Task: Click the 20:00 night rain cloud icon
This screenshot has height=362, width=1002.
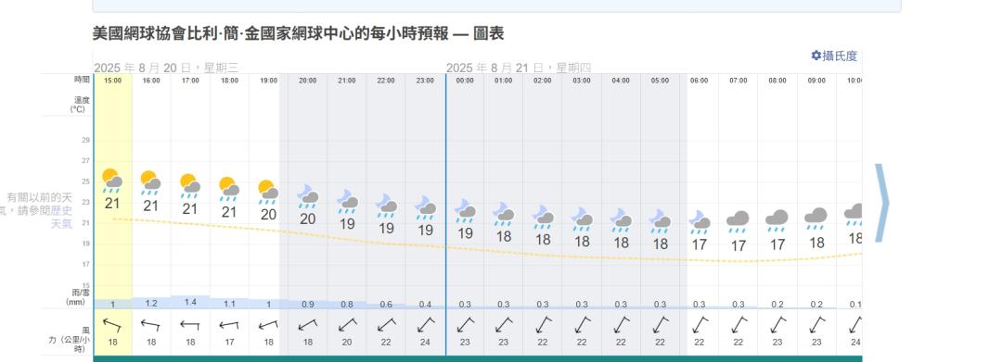Action: 308,197
